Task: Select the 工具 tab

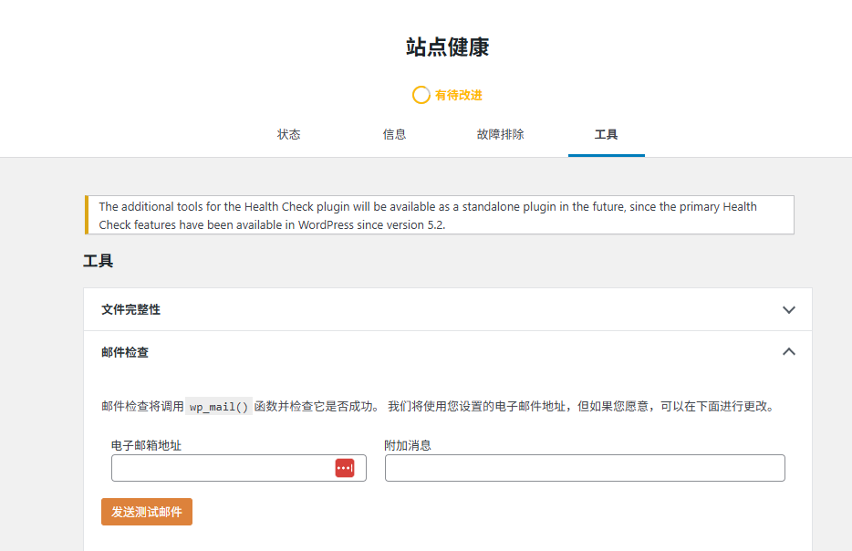Action: (606, 134)
